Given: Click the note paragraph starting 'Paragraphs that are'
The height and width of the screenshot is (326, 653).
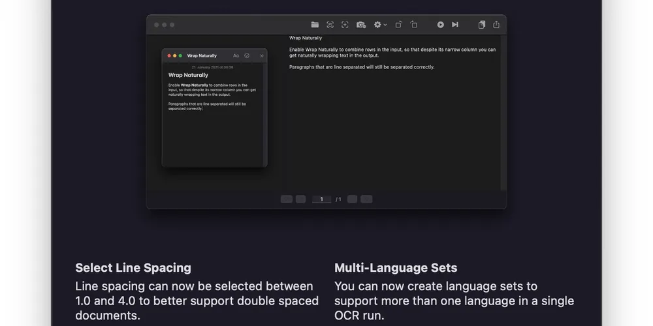Looking at the screenshot, I should coord(208,106).
